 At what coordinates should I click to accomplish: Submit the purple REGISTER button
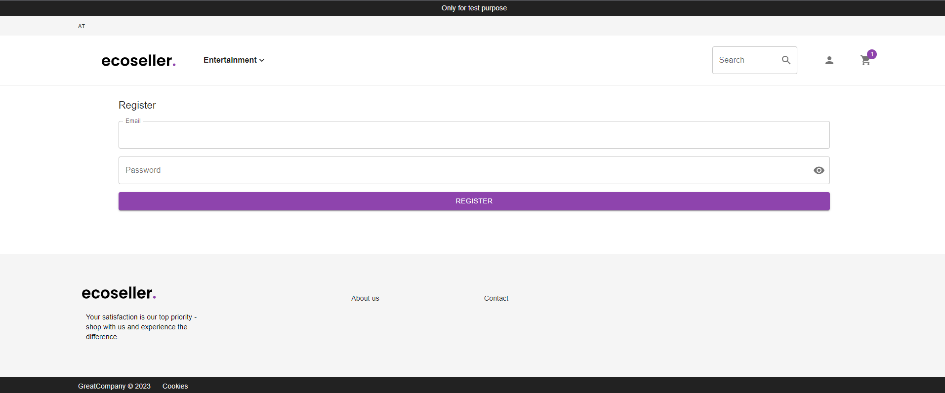[x=474, y=201]
